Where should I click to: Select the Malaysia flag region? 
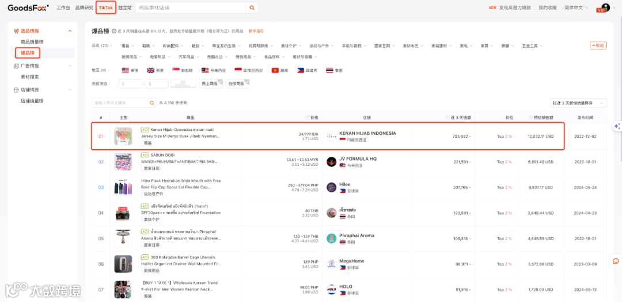click(205, 71)
